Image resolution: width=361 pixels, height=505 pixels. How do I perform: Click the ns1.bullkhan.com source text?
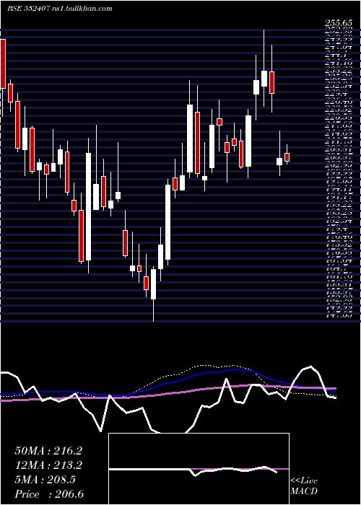[82, 9]
